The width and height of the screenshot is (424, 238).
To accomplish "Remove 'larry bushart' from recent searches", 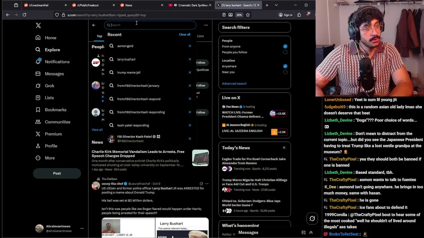I will [x=190, y=59].
